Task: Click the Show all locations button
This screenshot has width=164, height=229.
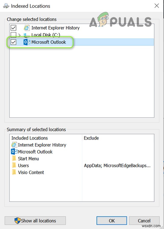Action: pyautogui.click(x=35, y=221)
